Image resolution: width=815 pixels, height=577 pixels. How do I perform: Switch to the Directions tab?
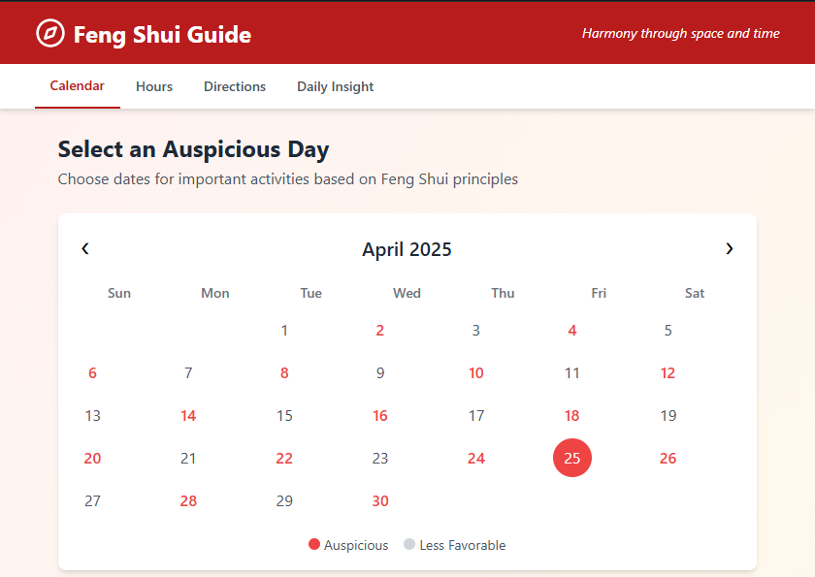coord(235,86)
